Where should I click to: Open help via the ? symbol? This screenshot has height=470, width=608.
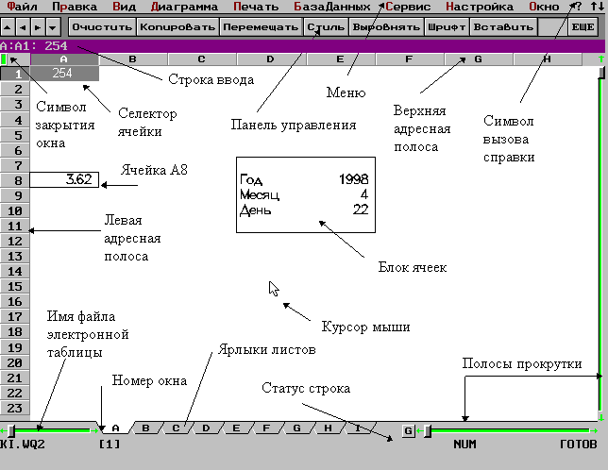pos(577,7)
